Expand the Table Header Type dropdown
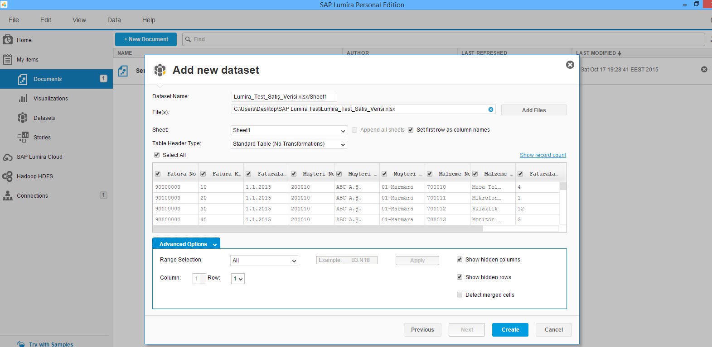Viewport: 712px width, 347px height. [289, 144]
